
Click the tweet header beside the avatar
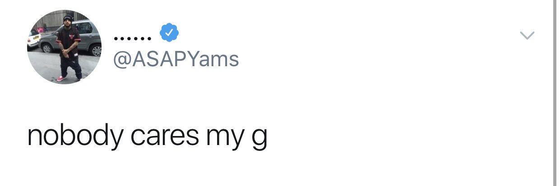[x=176, y=47]
